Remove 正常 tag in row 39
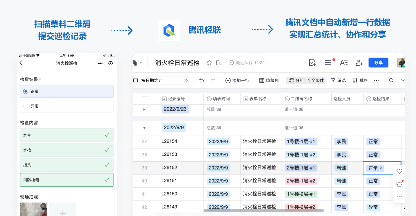This screenshot has height=216, width=416. pyautogui.click(x=381, y=168)
